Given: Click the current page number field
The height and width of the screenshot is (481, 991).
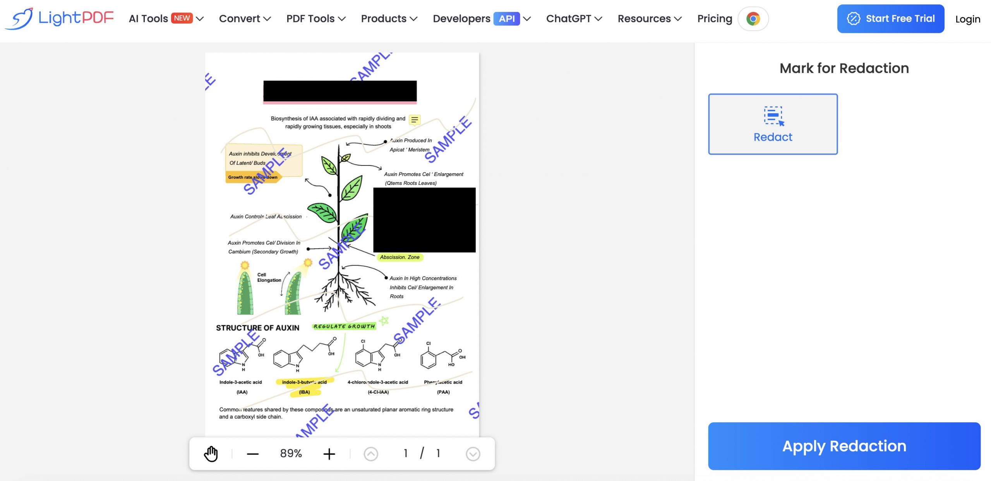Looking at the screenshot, I should [x=405, y=453].
